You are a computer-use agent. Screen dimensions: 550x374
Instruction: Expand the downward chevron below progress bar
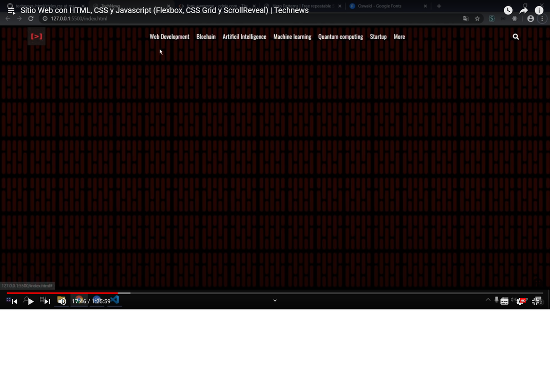tap(275, 301)
